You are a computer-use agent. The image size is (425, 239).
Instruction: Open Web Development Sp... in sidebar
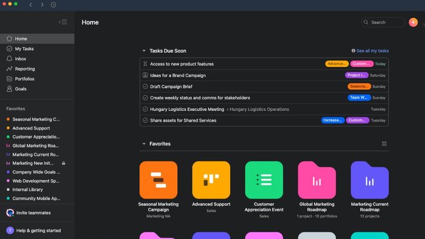(36, 181)
